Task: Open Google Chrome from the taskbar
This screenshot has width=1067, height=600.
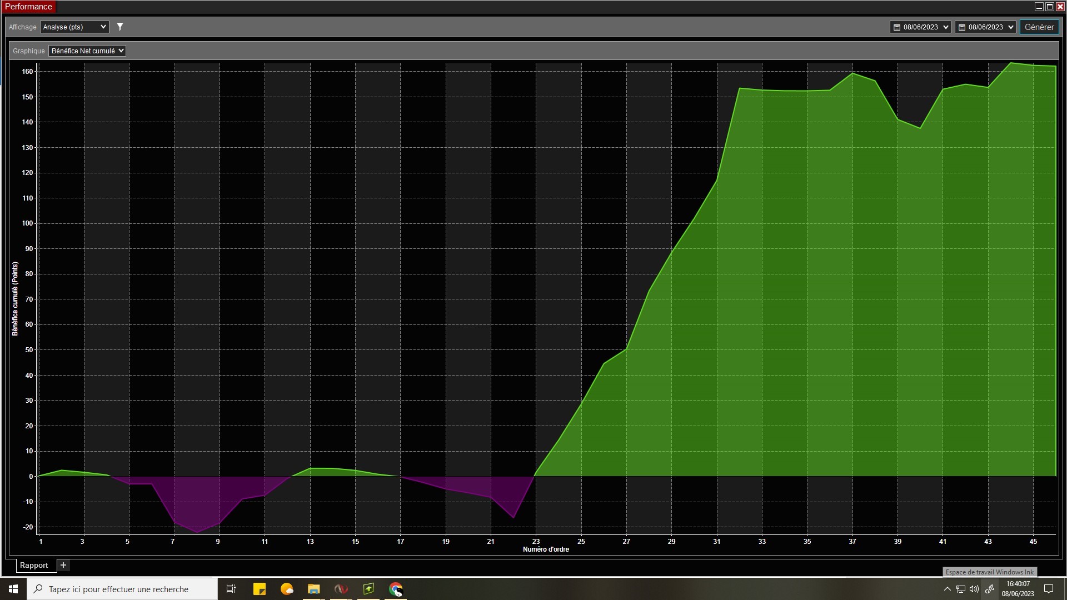Action: pos(396,589)
